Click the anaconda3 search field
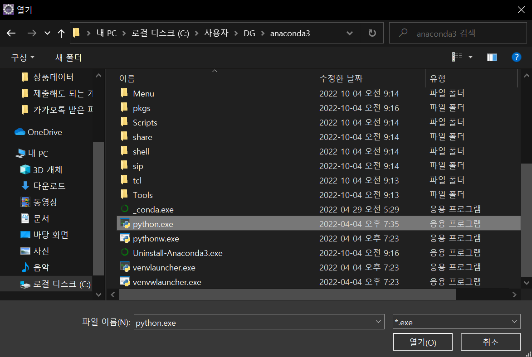Screen dimensions: 532x357 [x=458, y=33]
